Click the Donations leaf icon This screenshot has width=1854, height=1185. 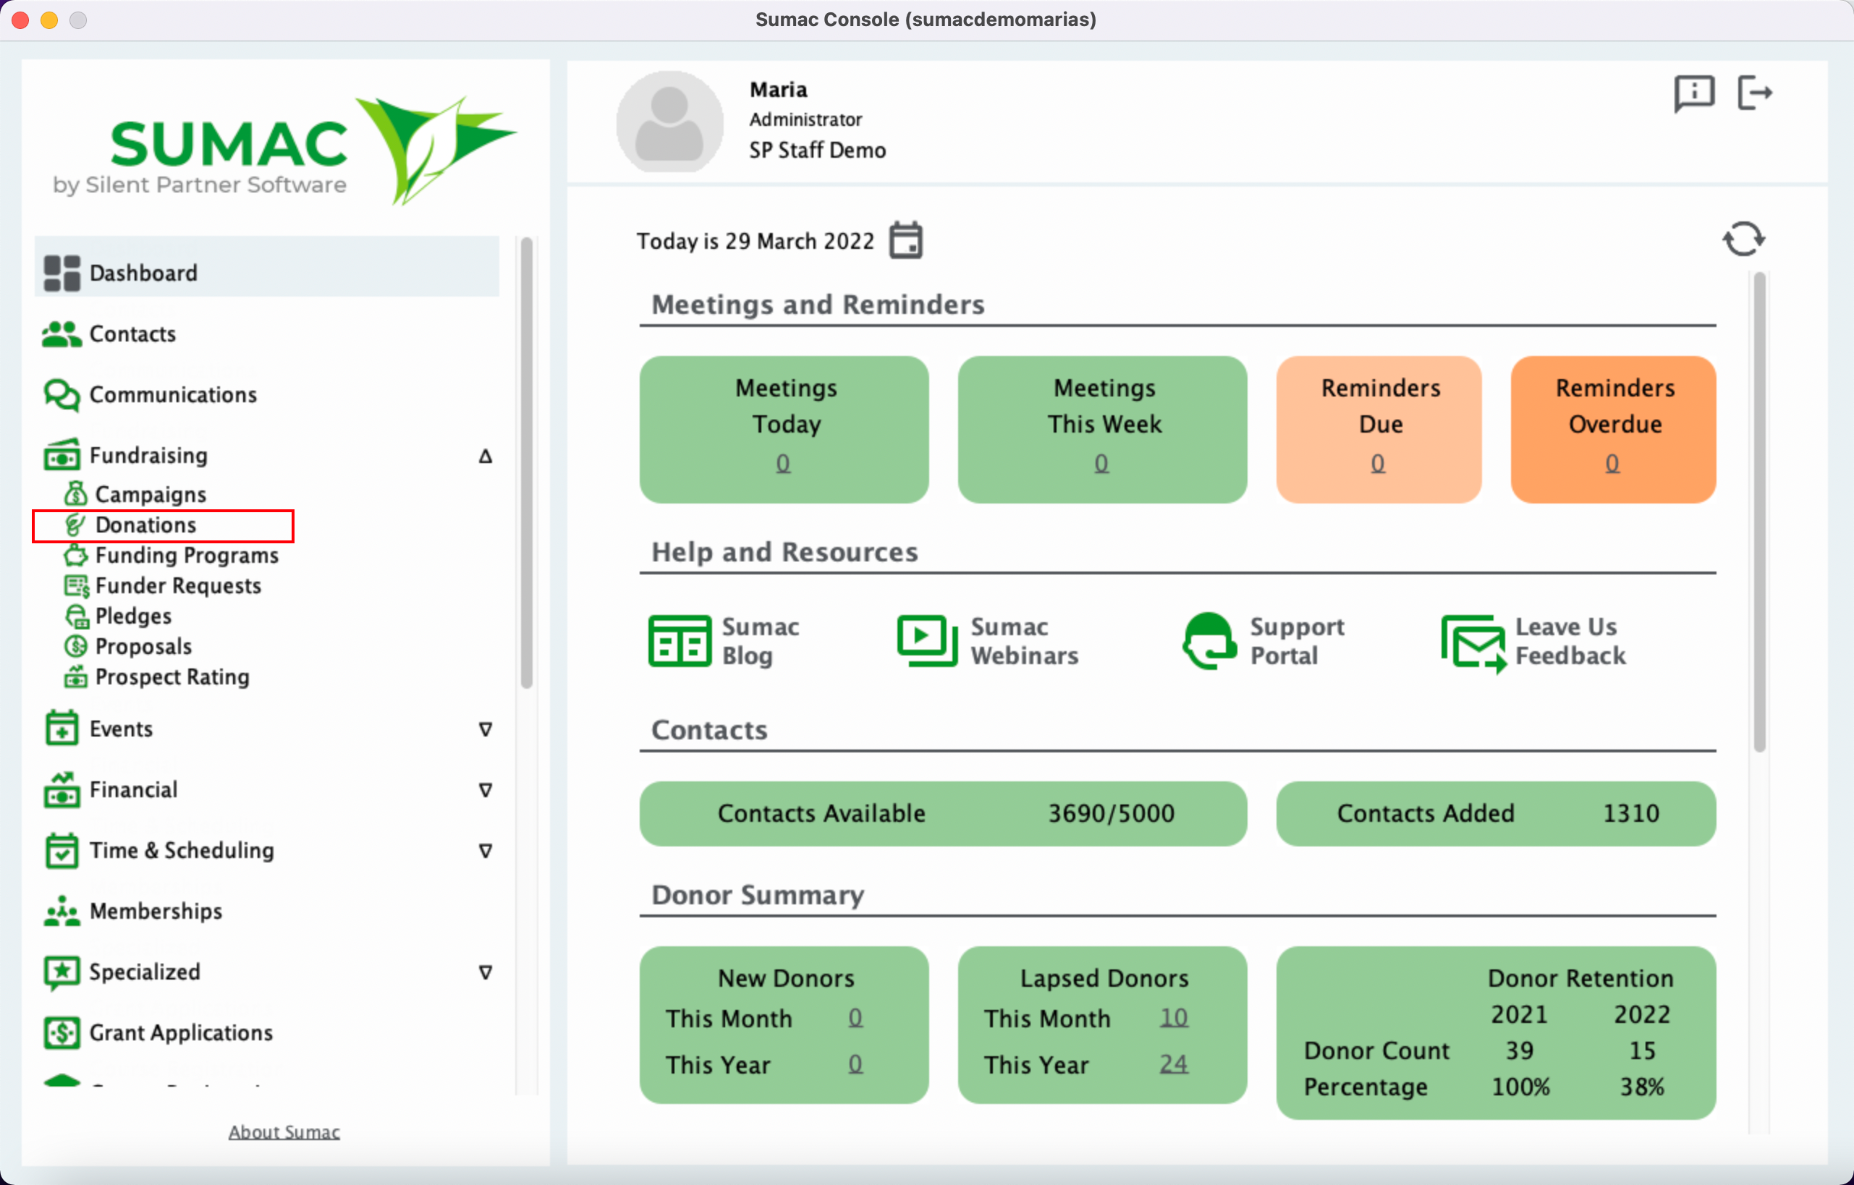75,524
